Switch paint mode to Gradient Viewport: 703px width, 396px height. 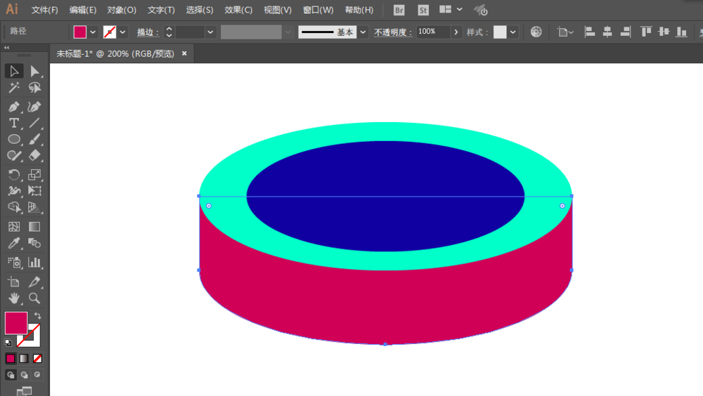(x=24, y=358)
